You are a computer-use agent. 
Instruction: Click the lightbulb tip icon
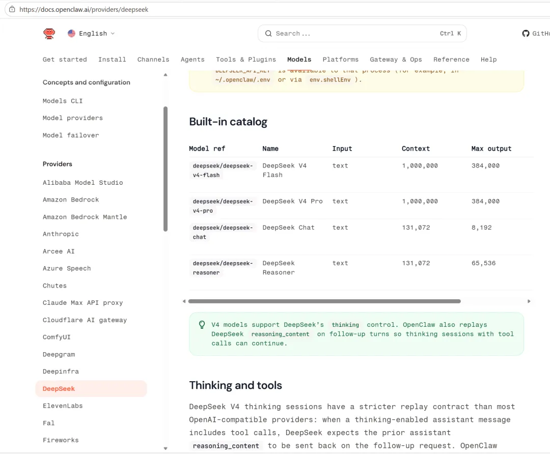[202, 325]
